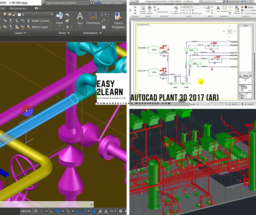256x215 pixels.
Task: Click in the keyword search field
Action: [x=67, y=3]
